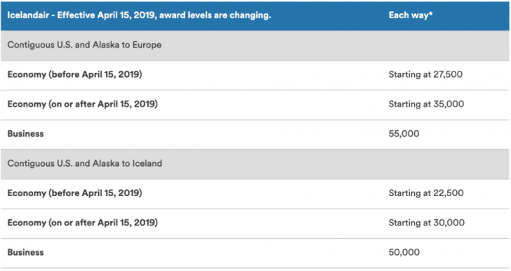Click the Business label under Iceland section
511x271 pixels.
tap(25, 252)
